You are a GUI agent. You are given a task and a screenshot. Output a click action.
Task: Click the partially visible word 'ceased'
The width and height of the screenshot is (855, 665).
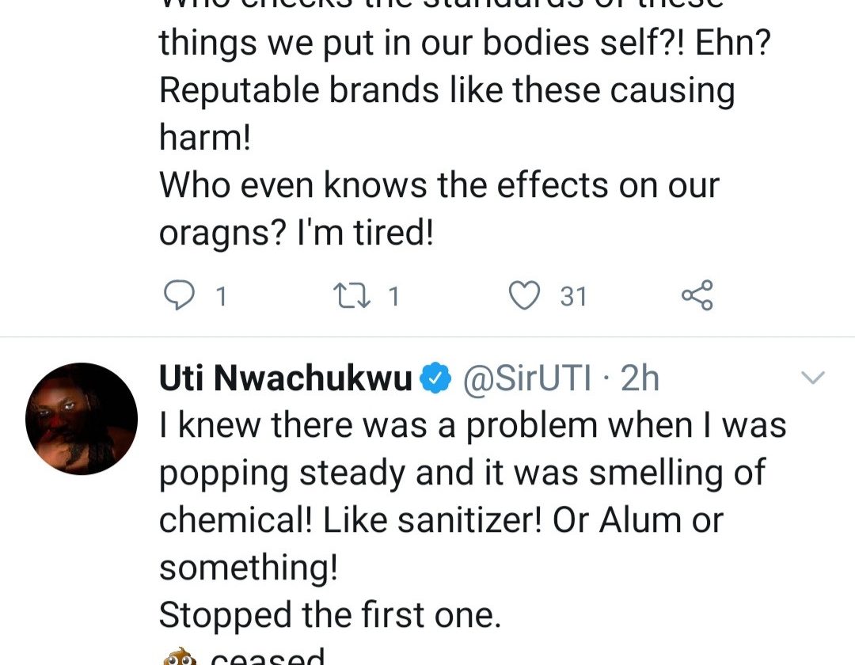(x=268, y=657)
